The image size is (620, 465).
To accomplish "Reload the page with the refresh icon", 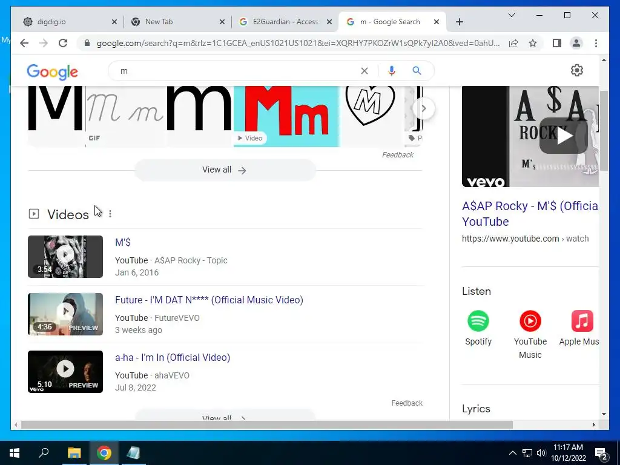I will coord(63,43).
